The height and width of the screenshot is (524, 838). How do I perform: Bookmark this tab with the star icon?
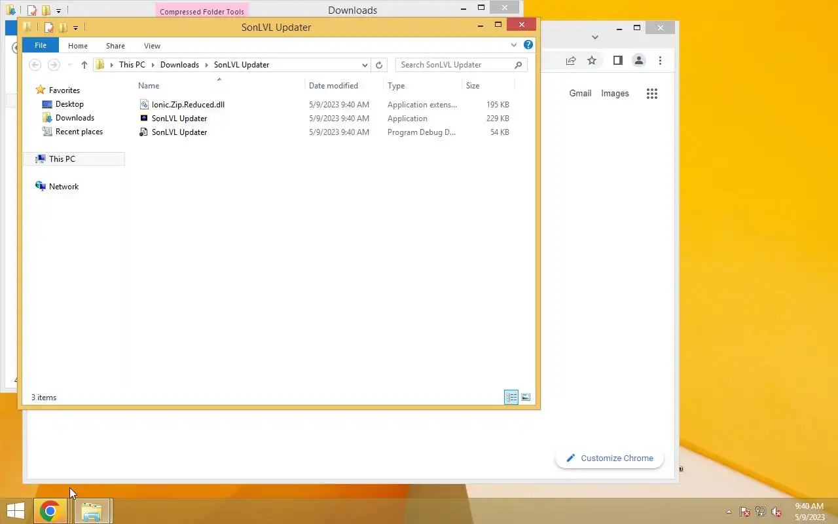(x=592, y=60)
